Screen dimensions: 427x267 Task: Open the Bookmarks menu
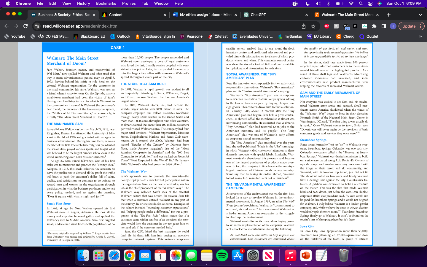pos(106,3)
